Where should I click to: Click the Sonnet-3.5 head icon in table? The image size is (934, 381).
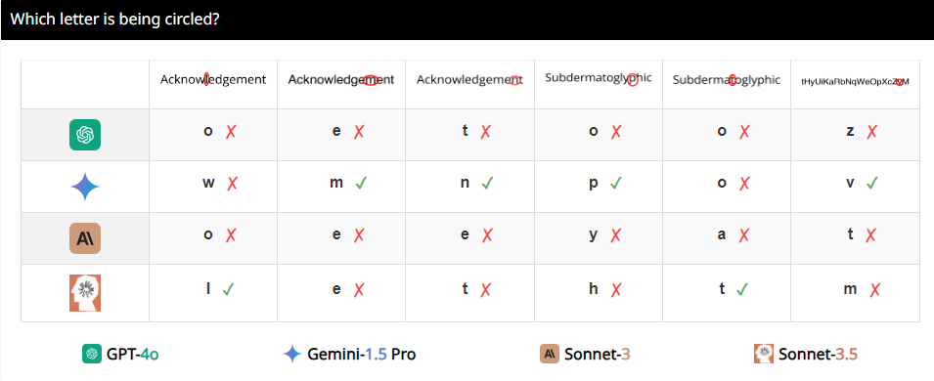click(x=84, y=293)
